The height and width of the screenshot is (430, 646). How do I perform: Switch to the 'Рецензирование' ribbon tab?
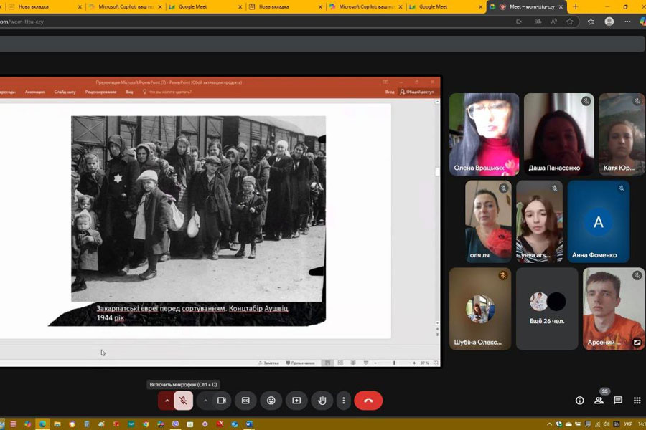[x=100, y=92]
